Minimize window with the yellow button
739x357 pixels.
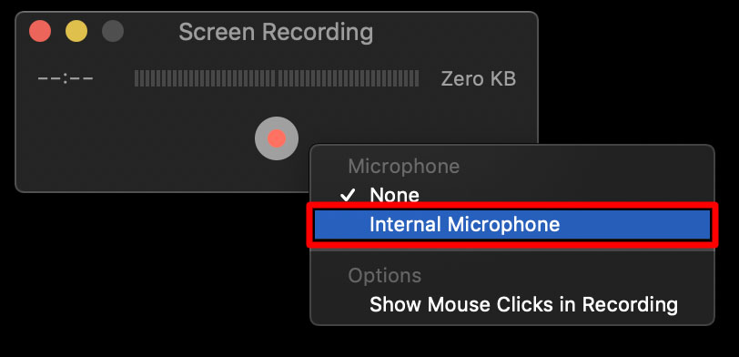tap(76, 31)
